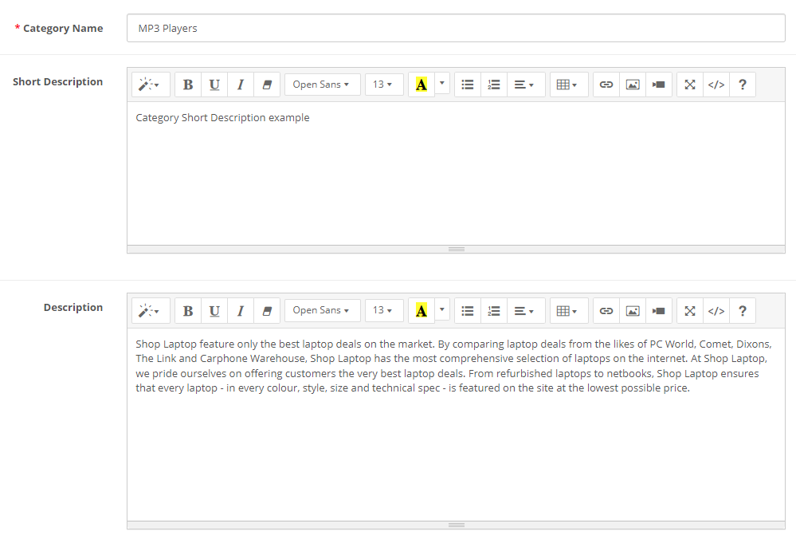
Task: Open magic wand style menu in Short Description
Action: tap(149, 85)
